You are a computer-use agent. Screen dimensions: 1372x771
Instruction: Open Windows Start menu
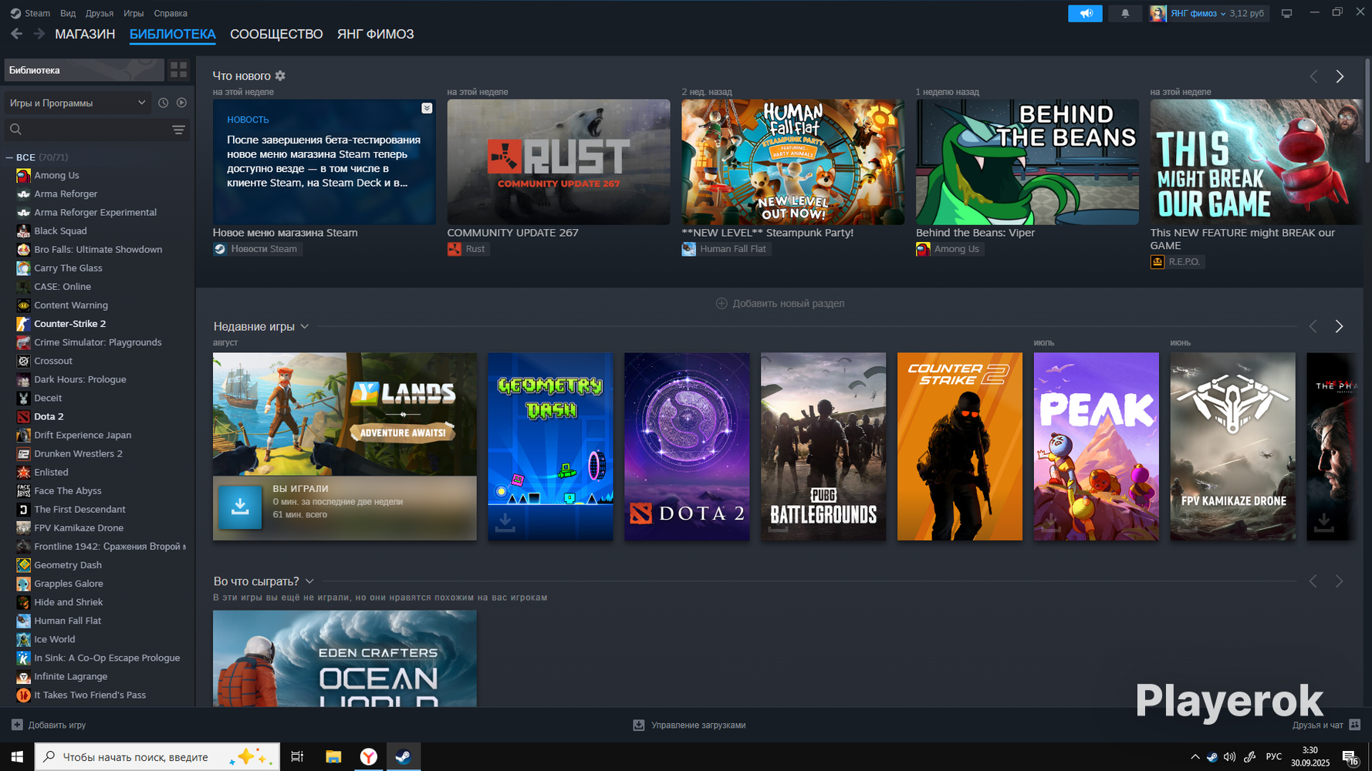coord(17,757)
